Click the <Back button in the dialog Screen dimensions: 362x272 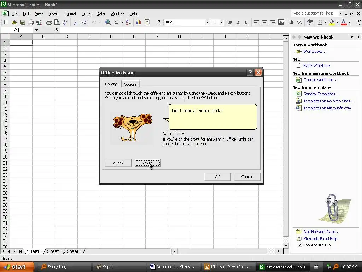coord(118,163)
